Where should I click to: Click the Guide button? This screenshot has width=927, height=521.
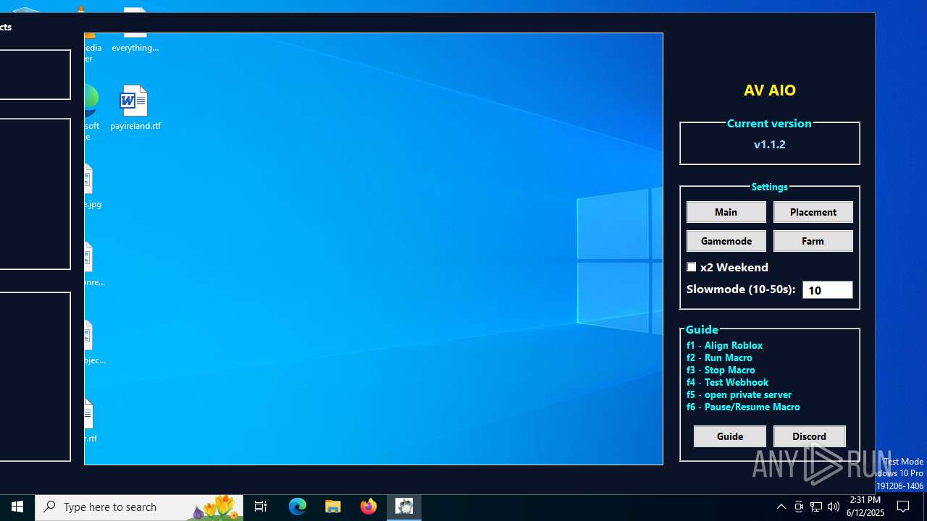click(729, 436)
